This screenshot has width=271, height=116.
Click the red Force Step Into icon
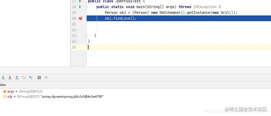point(10,78)
